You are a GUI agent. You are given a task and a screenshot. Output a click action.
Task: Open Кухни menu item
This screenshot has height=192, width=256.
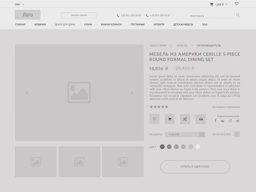point(88,24)
